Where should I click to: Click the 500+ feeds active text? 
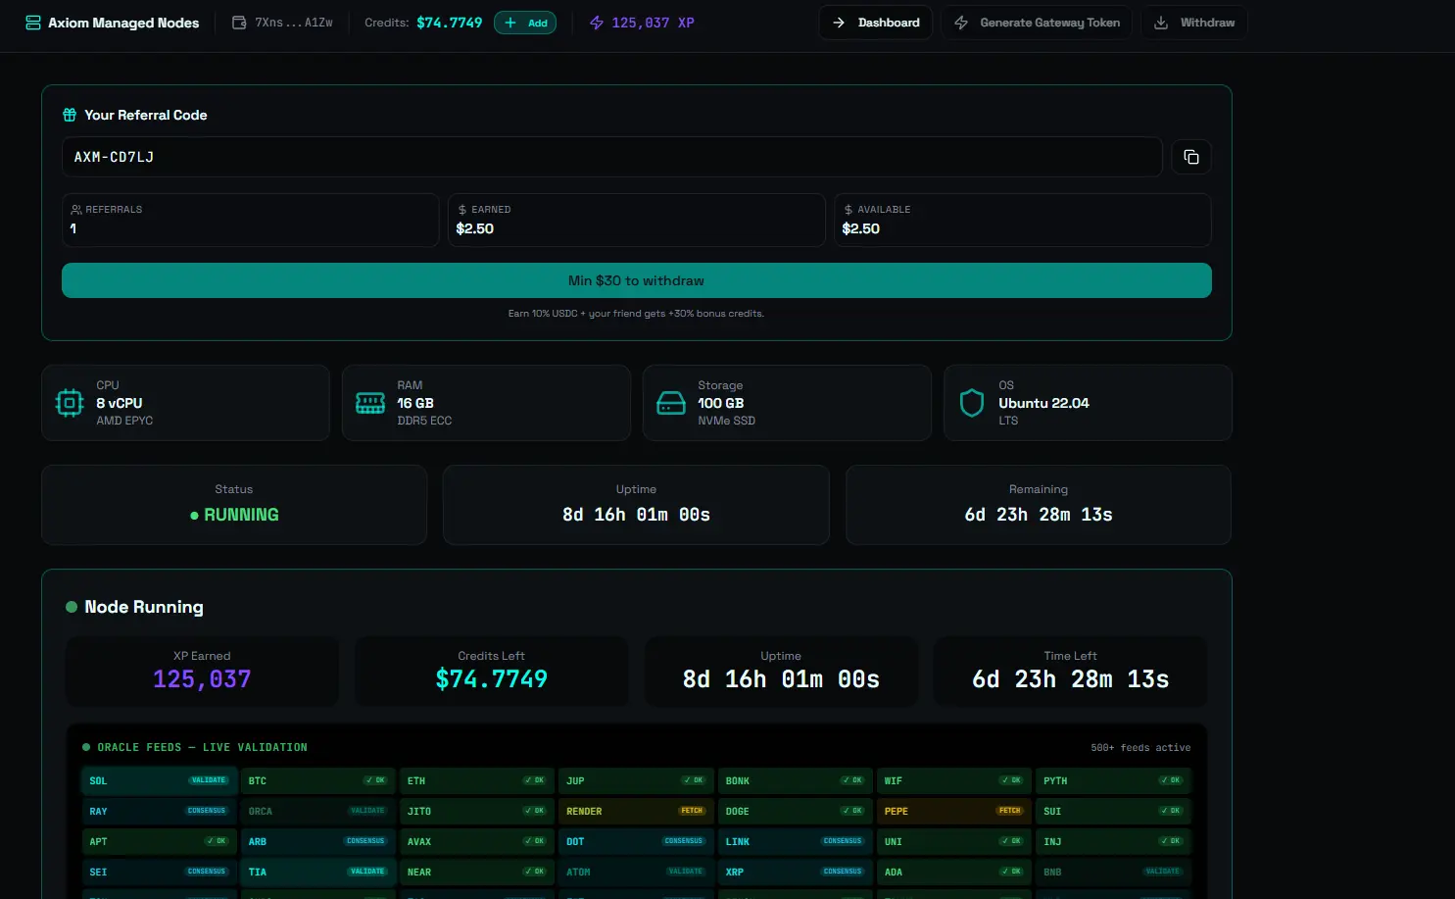(x=1140, y=747)
